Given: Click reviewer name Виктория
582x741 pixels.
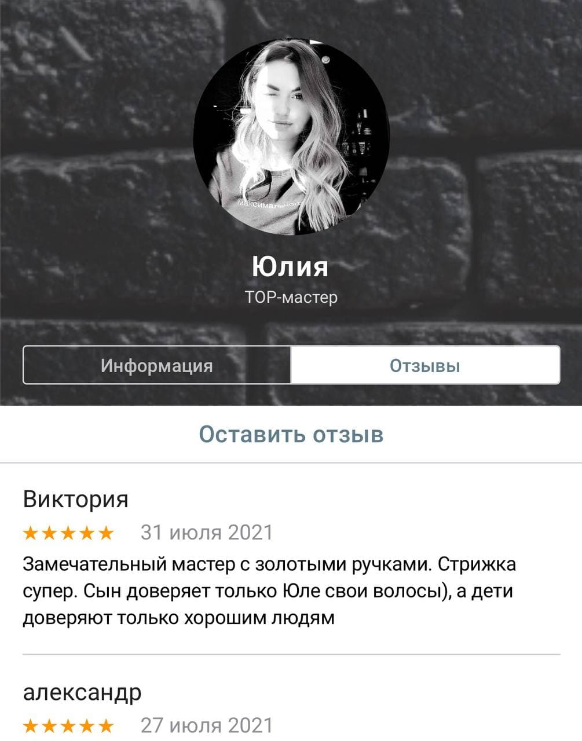Looking at the screenshot, I should point(75,499).
